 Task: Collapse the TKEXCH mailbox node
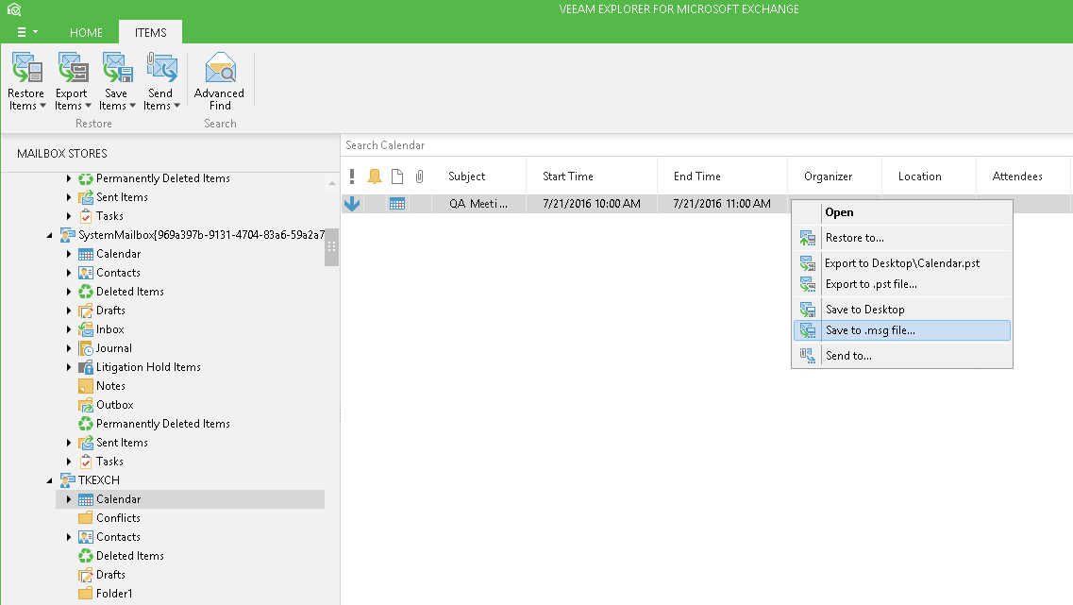pyautogui.click(x=49, y=480)
